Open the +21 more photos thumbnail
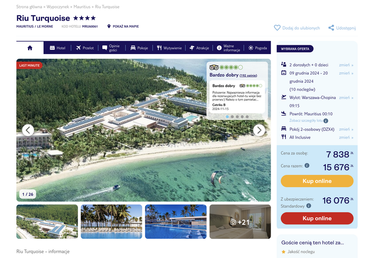Image resolution: width=374 pixels, height=258 pixels. click(x=240, y=222)
